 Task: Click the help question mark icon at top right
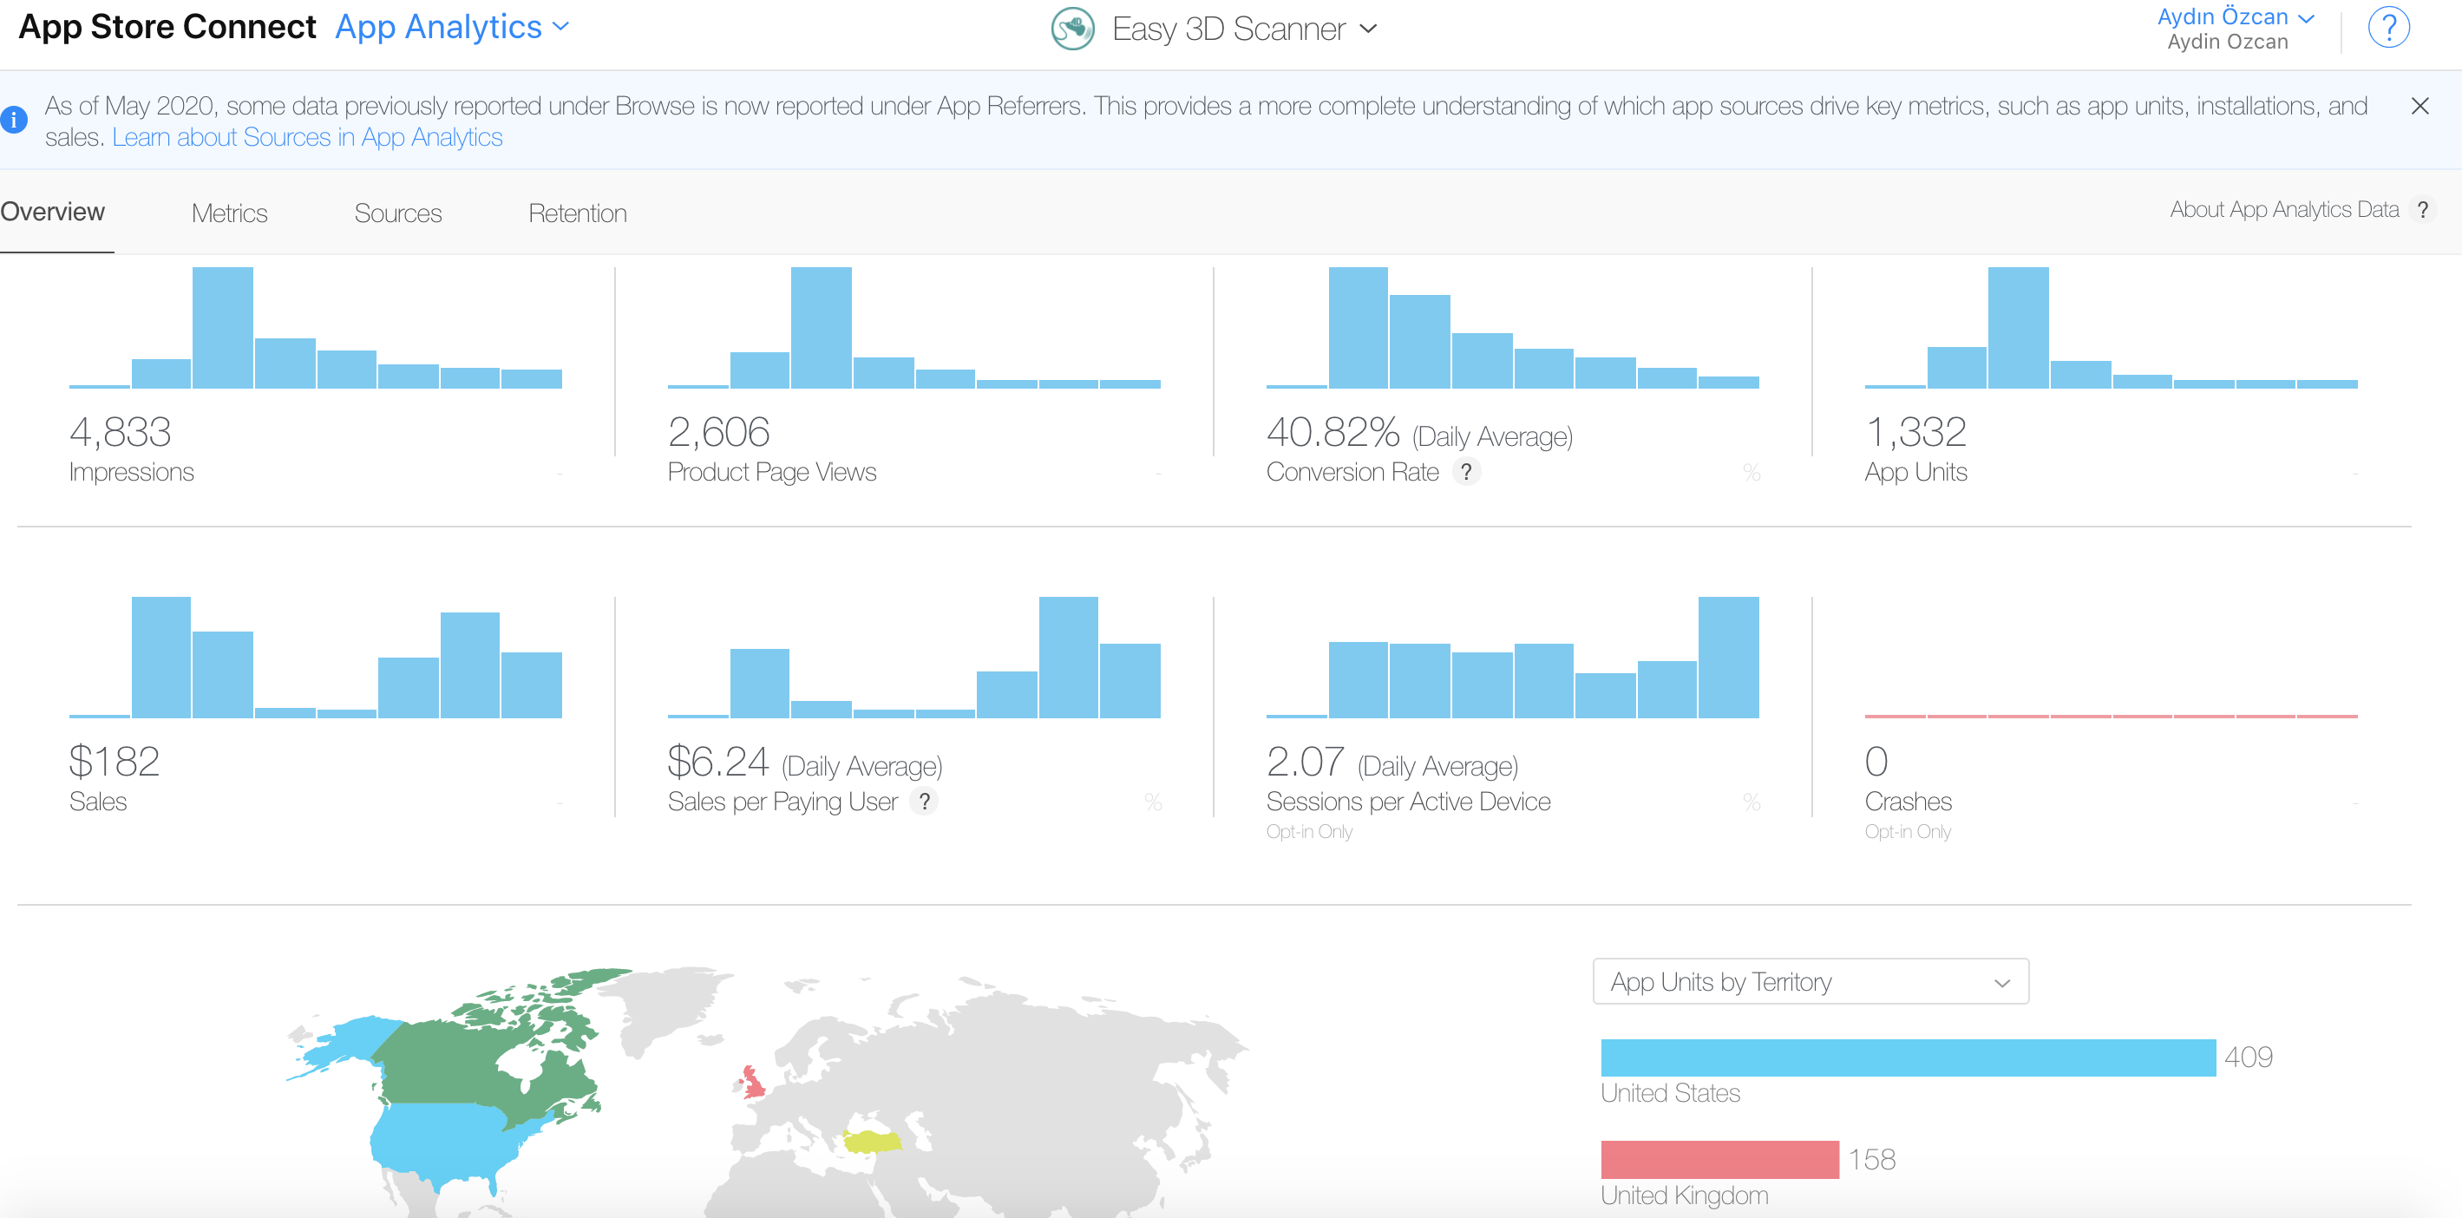pyautogui.click(x=2387, y=28)
